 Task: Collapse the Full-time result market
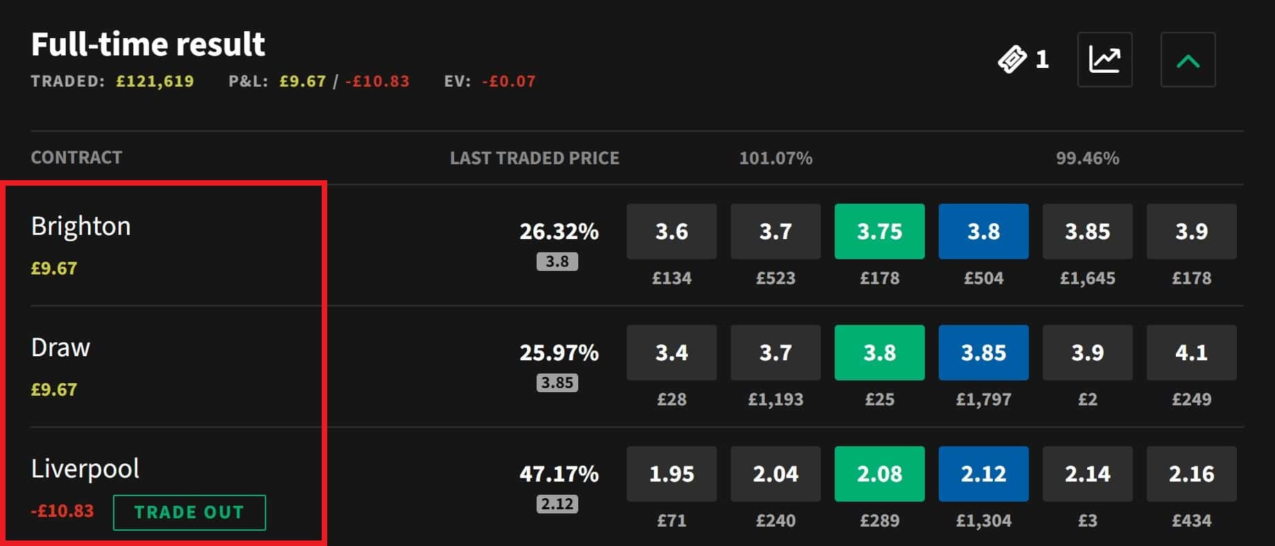pyautogui.click(x=1188, y=60)
